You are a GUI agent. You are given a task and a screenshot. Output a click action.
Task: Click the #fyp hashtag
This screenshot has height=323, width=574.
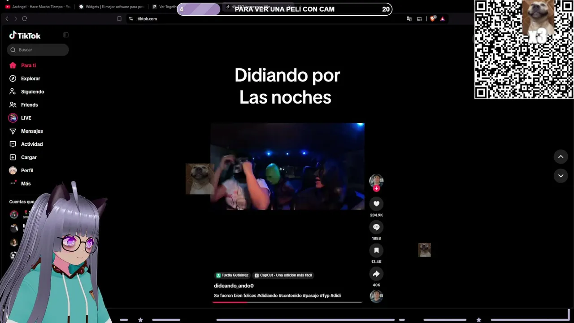coord(325,296)
